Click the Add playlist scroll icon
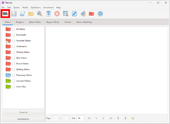The image size is (170, 124). click(x=22, y=14)
